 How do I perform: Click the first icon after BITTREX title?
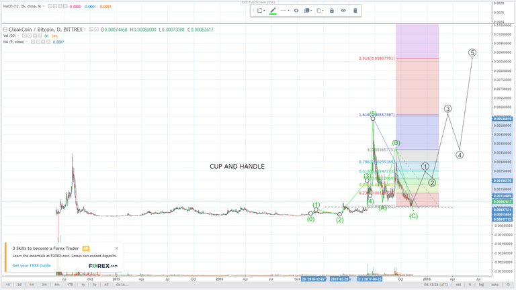[x=91, y=30]
